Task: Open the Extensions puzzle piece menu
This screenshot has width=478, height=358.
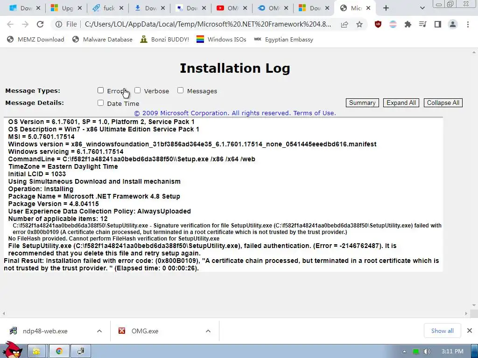Action: click(x=408, y=24)
